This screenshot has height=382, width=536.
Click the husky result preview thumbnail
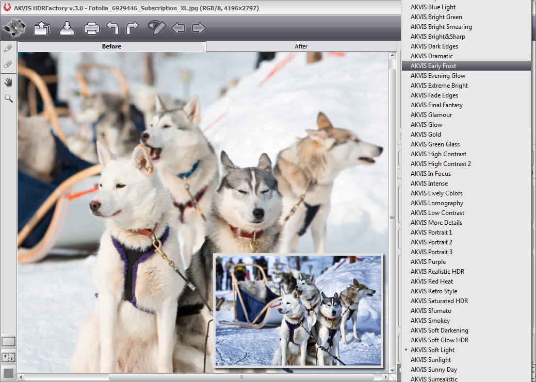[298, 310]
